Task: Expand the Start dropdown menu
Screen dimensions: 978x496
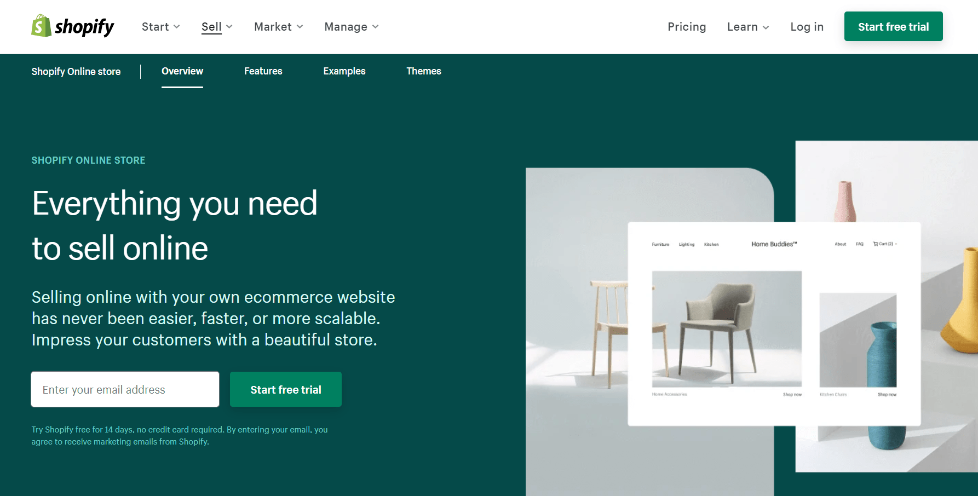Action: click(x=160, y=27)
